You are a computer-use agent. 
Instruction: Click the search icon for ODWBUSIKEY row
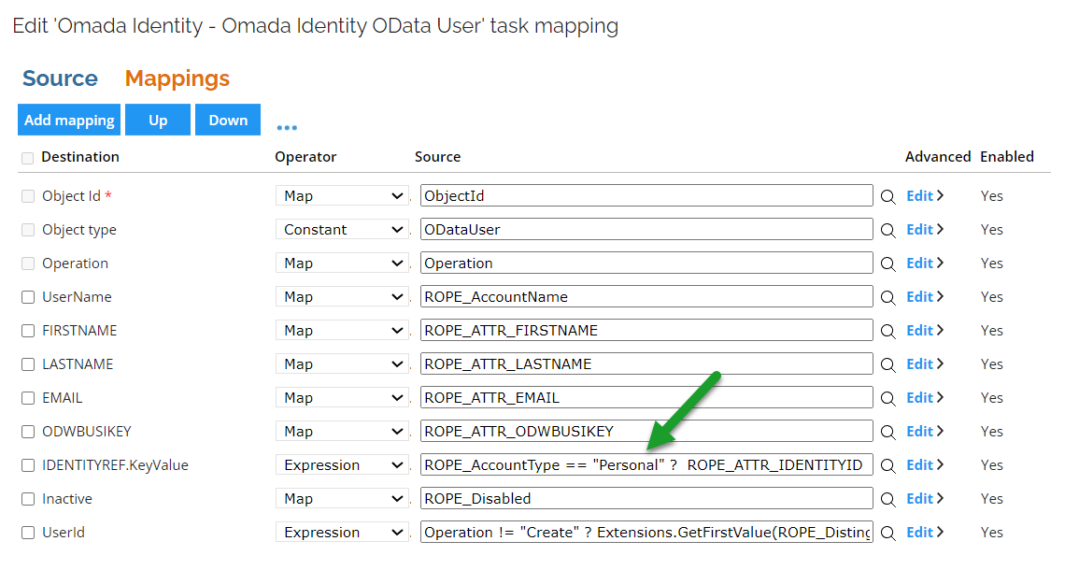point(887,433)
